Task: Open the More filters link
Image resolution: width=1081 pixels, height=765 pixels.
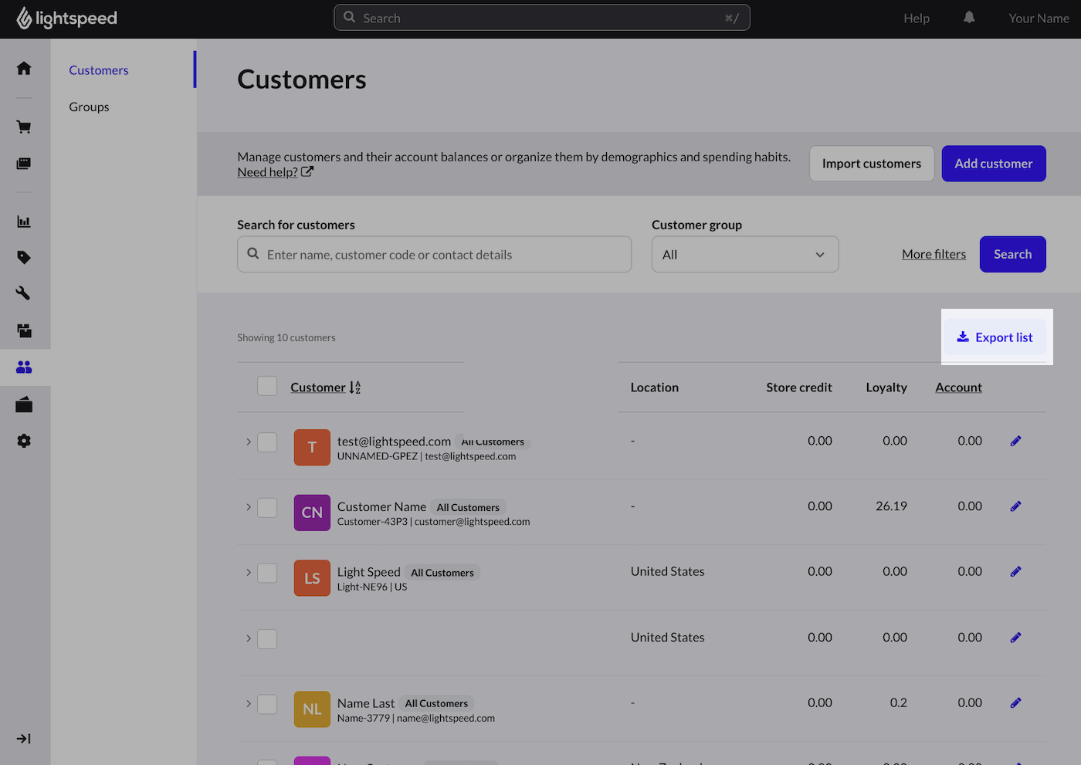Action: 934,254
